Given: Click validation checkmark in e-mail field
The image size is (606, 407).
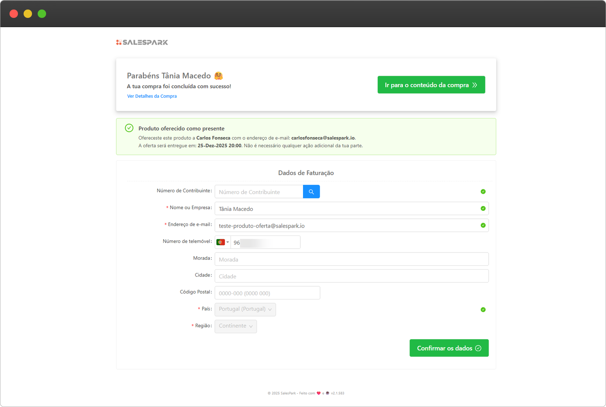Looking at the screenshot, I should click(483, 225).
